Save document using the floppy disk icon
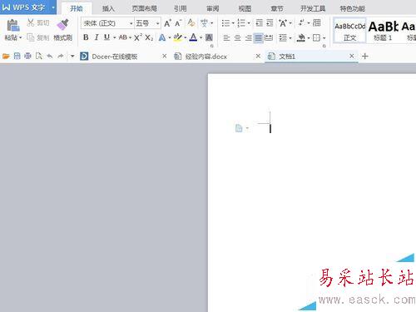 pos(17,57)
